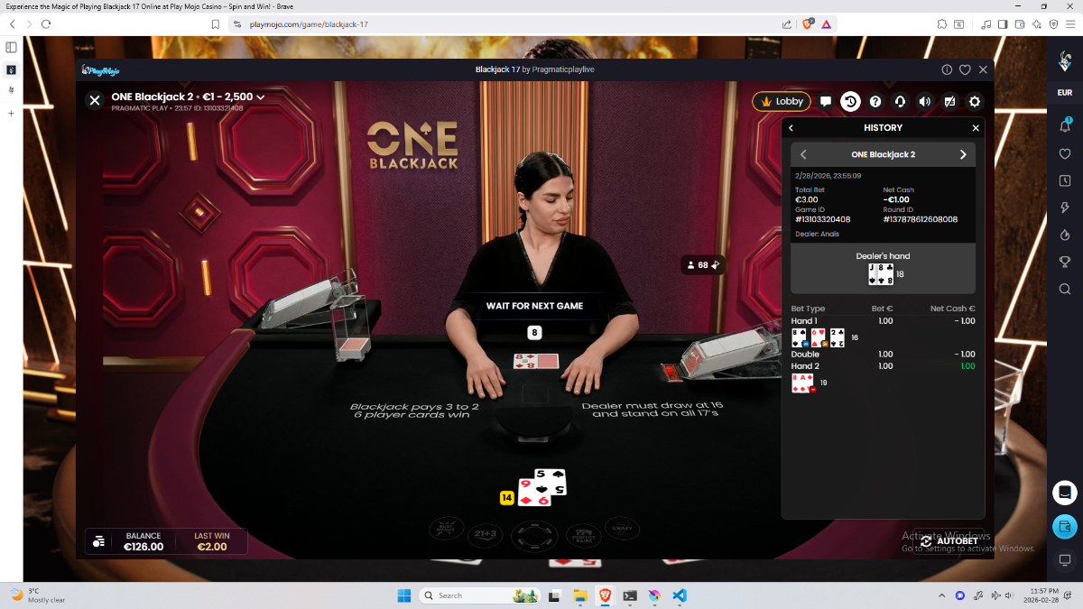Click the game info icon in header

pos(947,69)
